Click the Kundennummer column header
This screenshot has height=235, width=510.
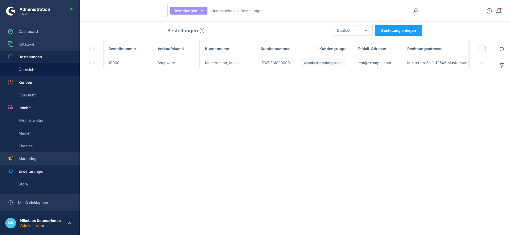[x=275, y=49]
